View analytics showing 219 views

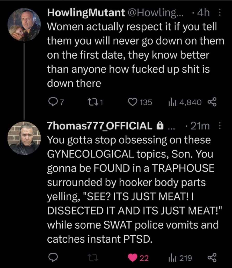point(180,258)
